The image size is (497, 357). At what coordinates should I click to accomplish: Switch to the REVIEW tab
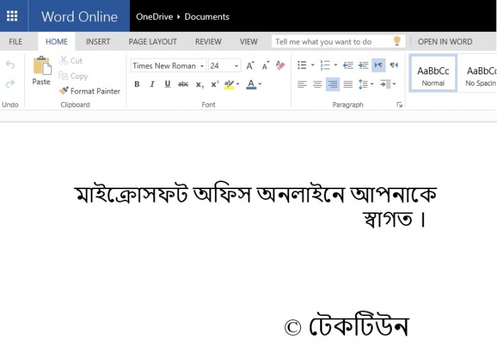tap(208, 41)
